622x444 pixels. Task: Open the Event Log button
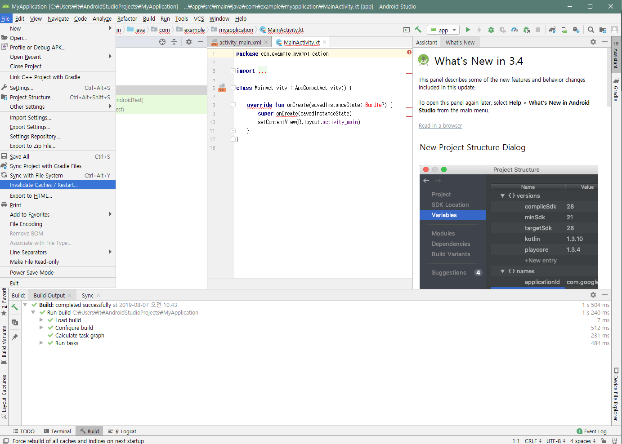[592, 431]
